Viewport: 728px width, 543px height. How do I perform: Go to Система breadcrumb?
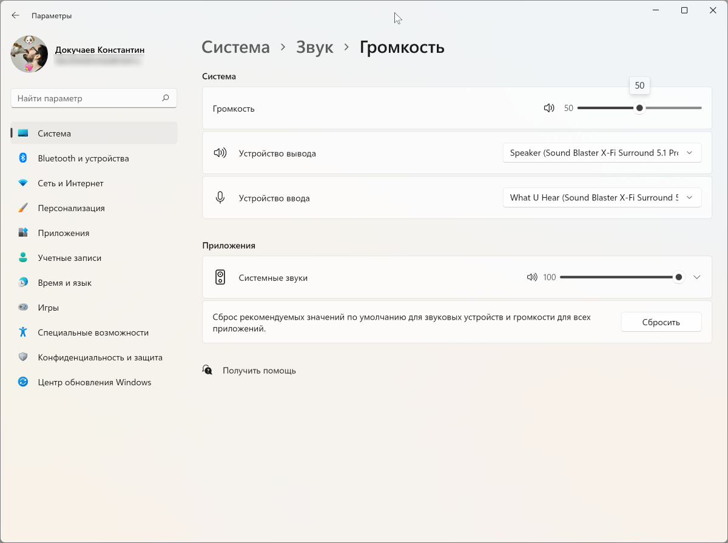tap(235, 47)
